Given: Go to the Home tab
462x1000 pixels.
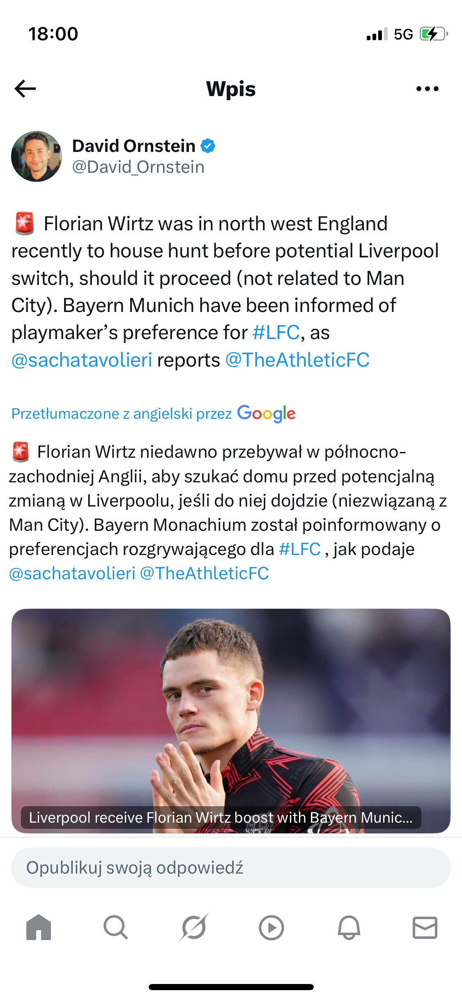Looking at the screenshot, I should point(39,927).
